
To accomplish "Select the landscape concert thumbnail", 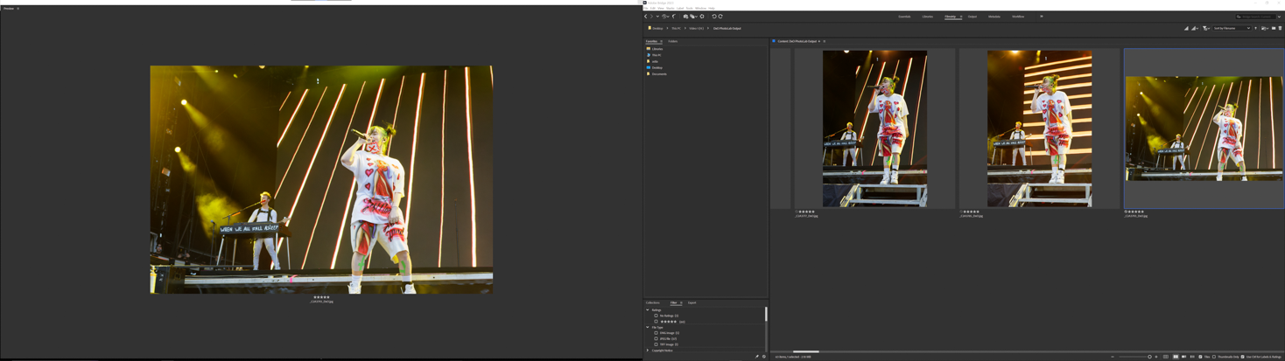I will (x=1204, y=128).
